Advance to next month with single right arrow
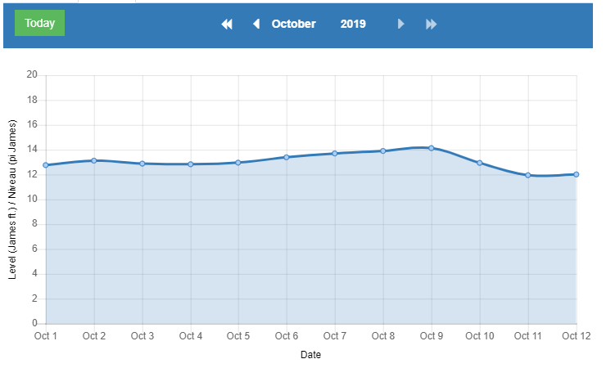This screenshot has height=368, width=606. [x=400, y=25]
